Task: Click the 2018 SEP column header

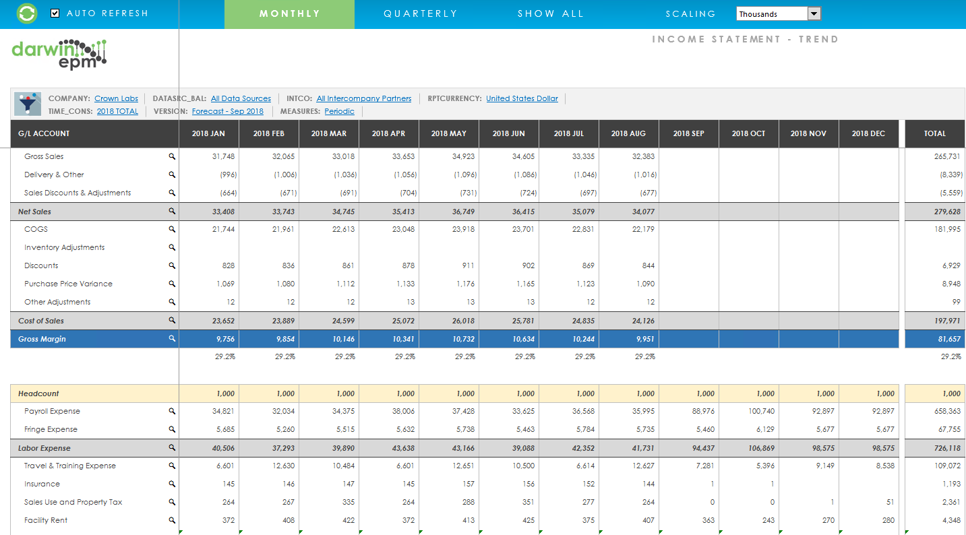Action: tap(688, 133)
